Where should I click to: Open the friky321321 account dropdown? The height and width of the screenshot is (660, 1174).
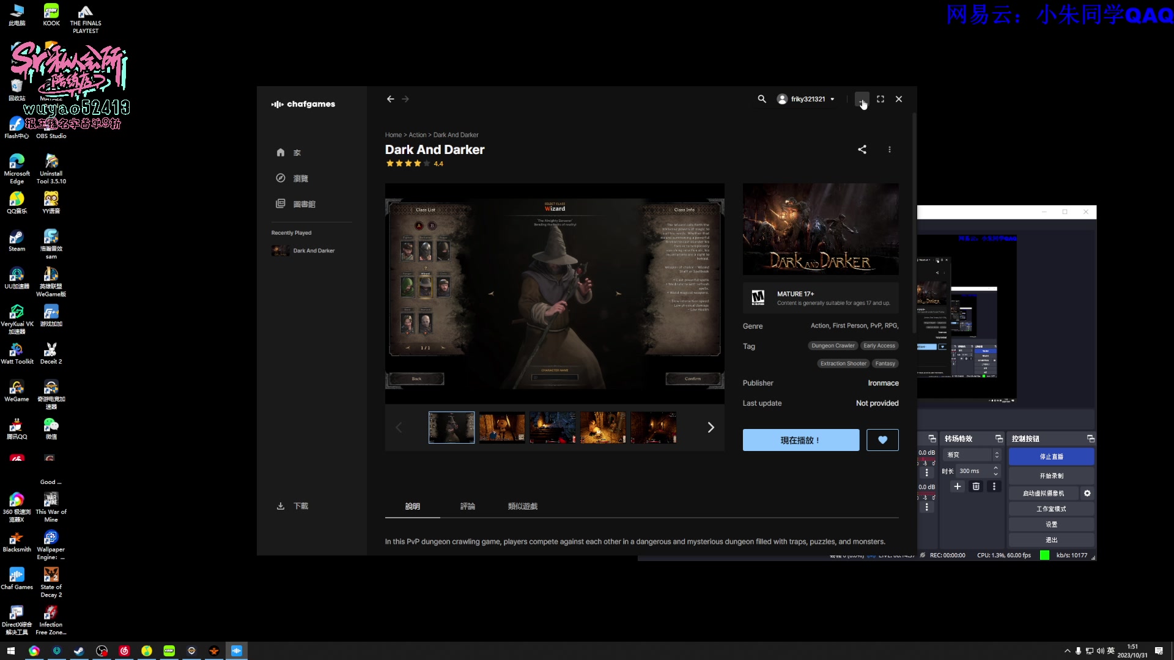tap(806, 99)
